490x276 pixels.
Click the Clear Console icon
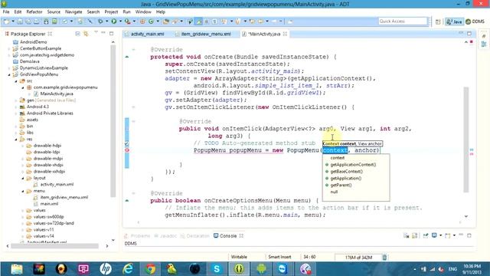(407, 235)
